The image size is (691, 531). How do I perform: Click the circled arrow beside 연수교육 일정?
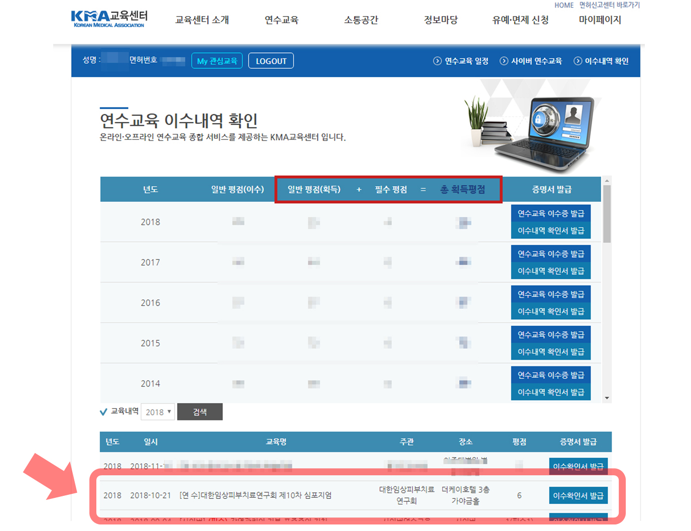(x=437, y=61)
